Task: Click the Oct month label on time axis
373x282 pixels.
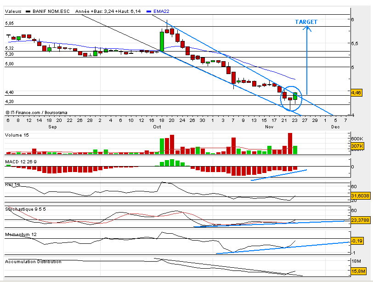Action: tap(157, 127)
